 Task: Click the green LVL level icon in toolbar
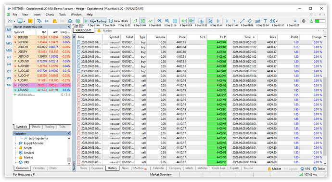[311, 21]
